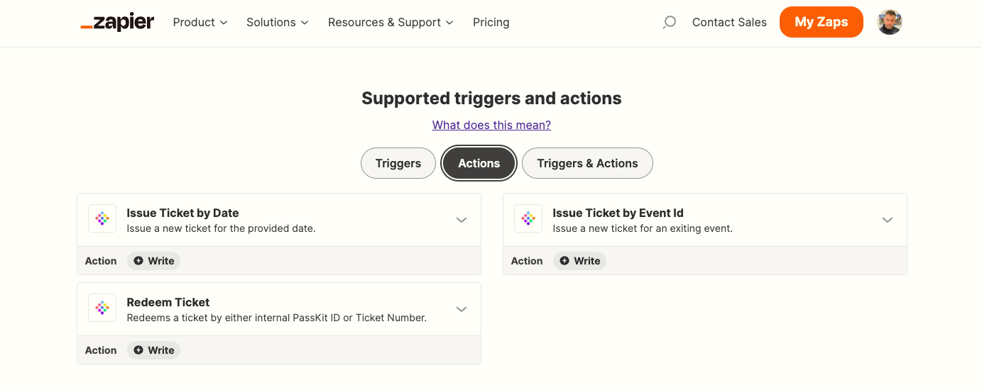This screenshot has width=982, height=390.
Task: Click PassKit icon beside Issue Ticket by Event Id
Action: coord(528,219)
